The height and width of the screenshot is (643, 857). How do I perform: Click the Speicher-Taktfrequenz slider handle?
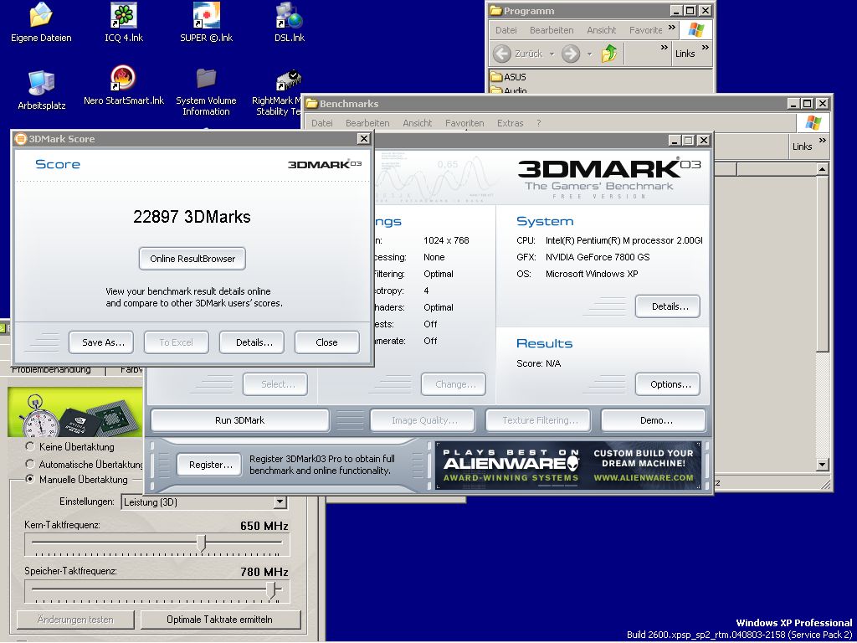(x=270, y=590)
